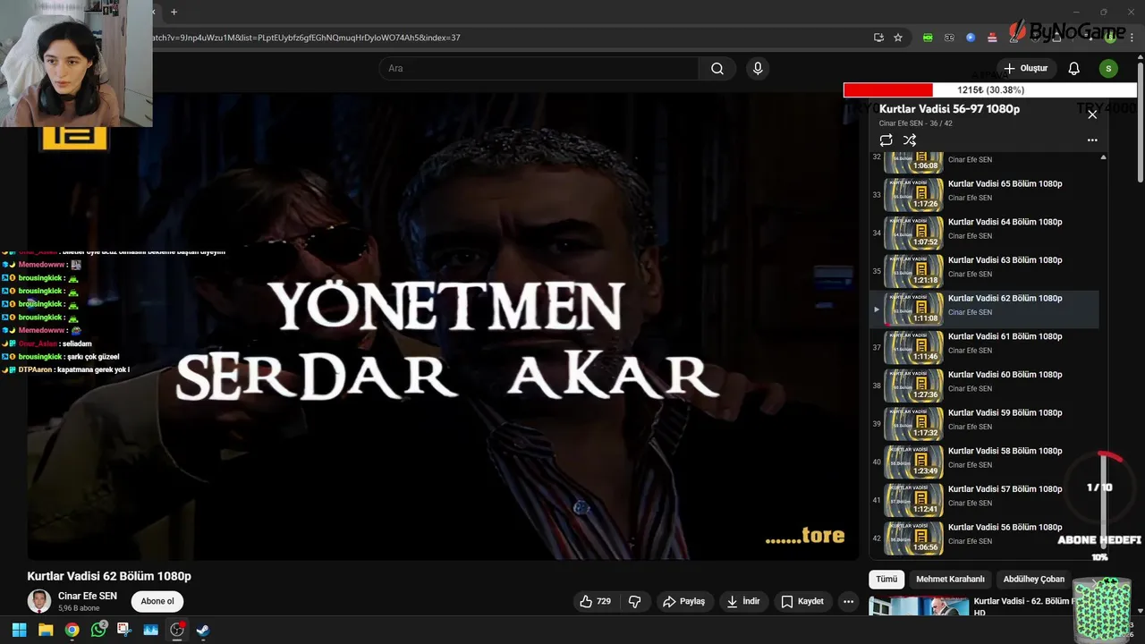
Task: Save video with Kaydet button
Action: pos(801,602)
